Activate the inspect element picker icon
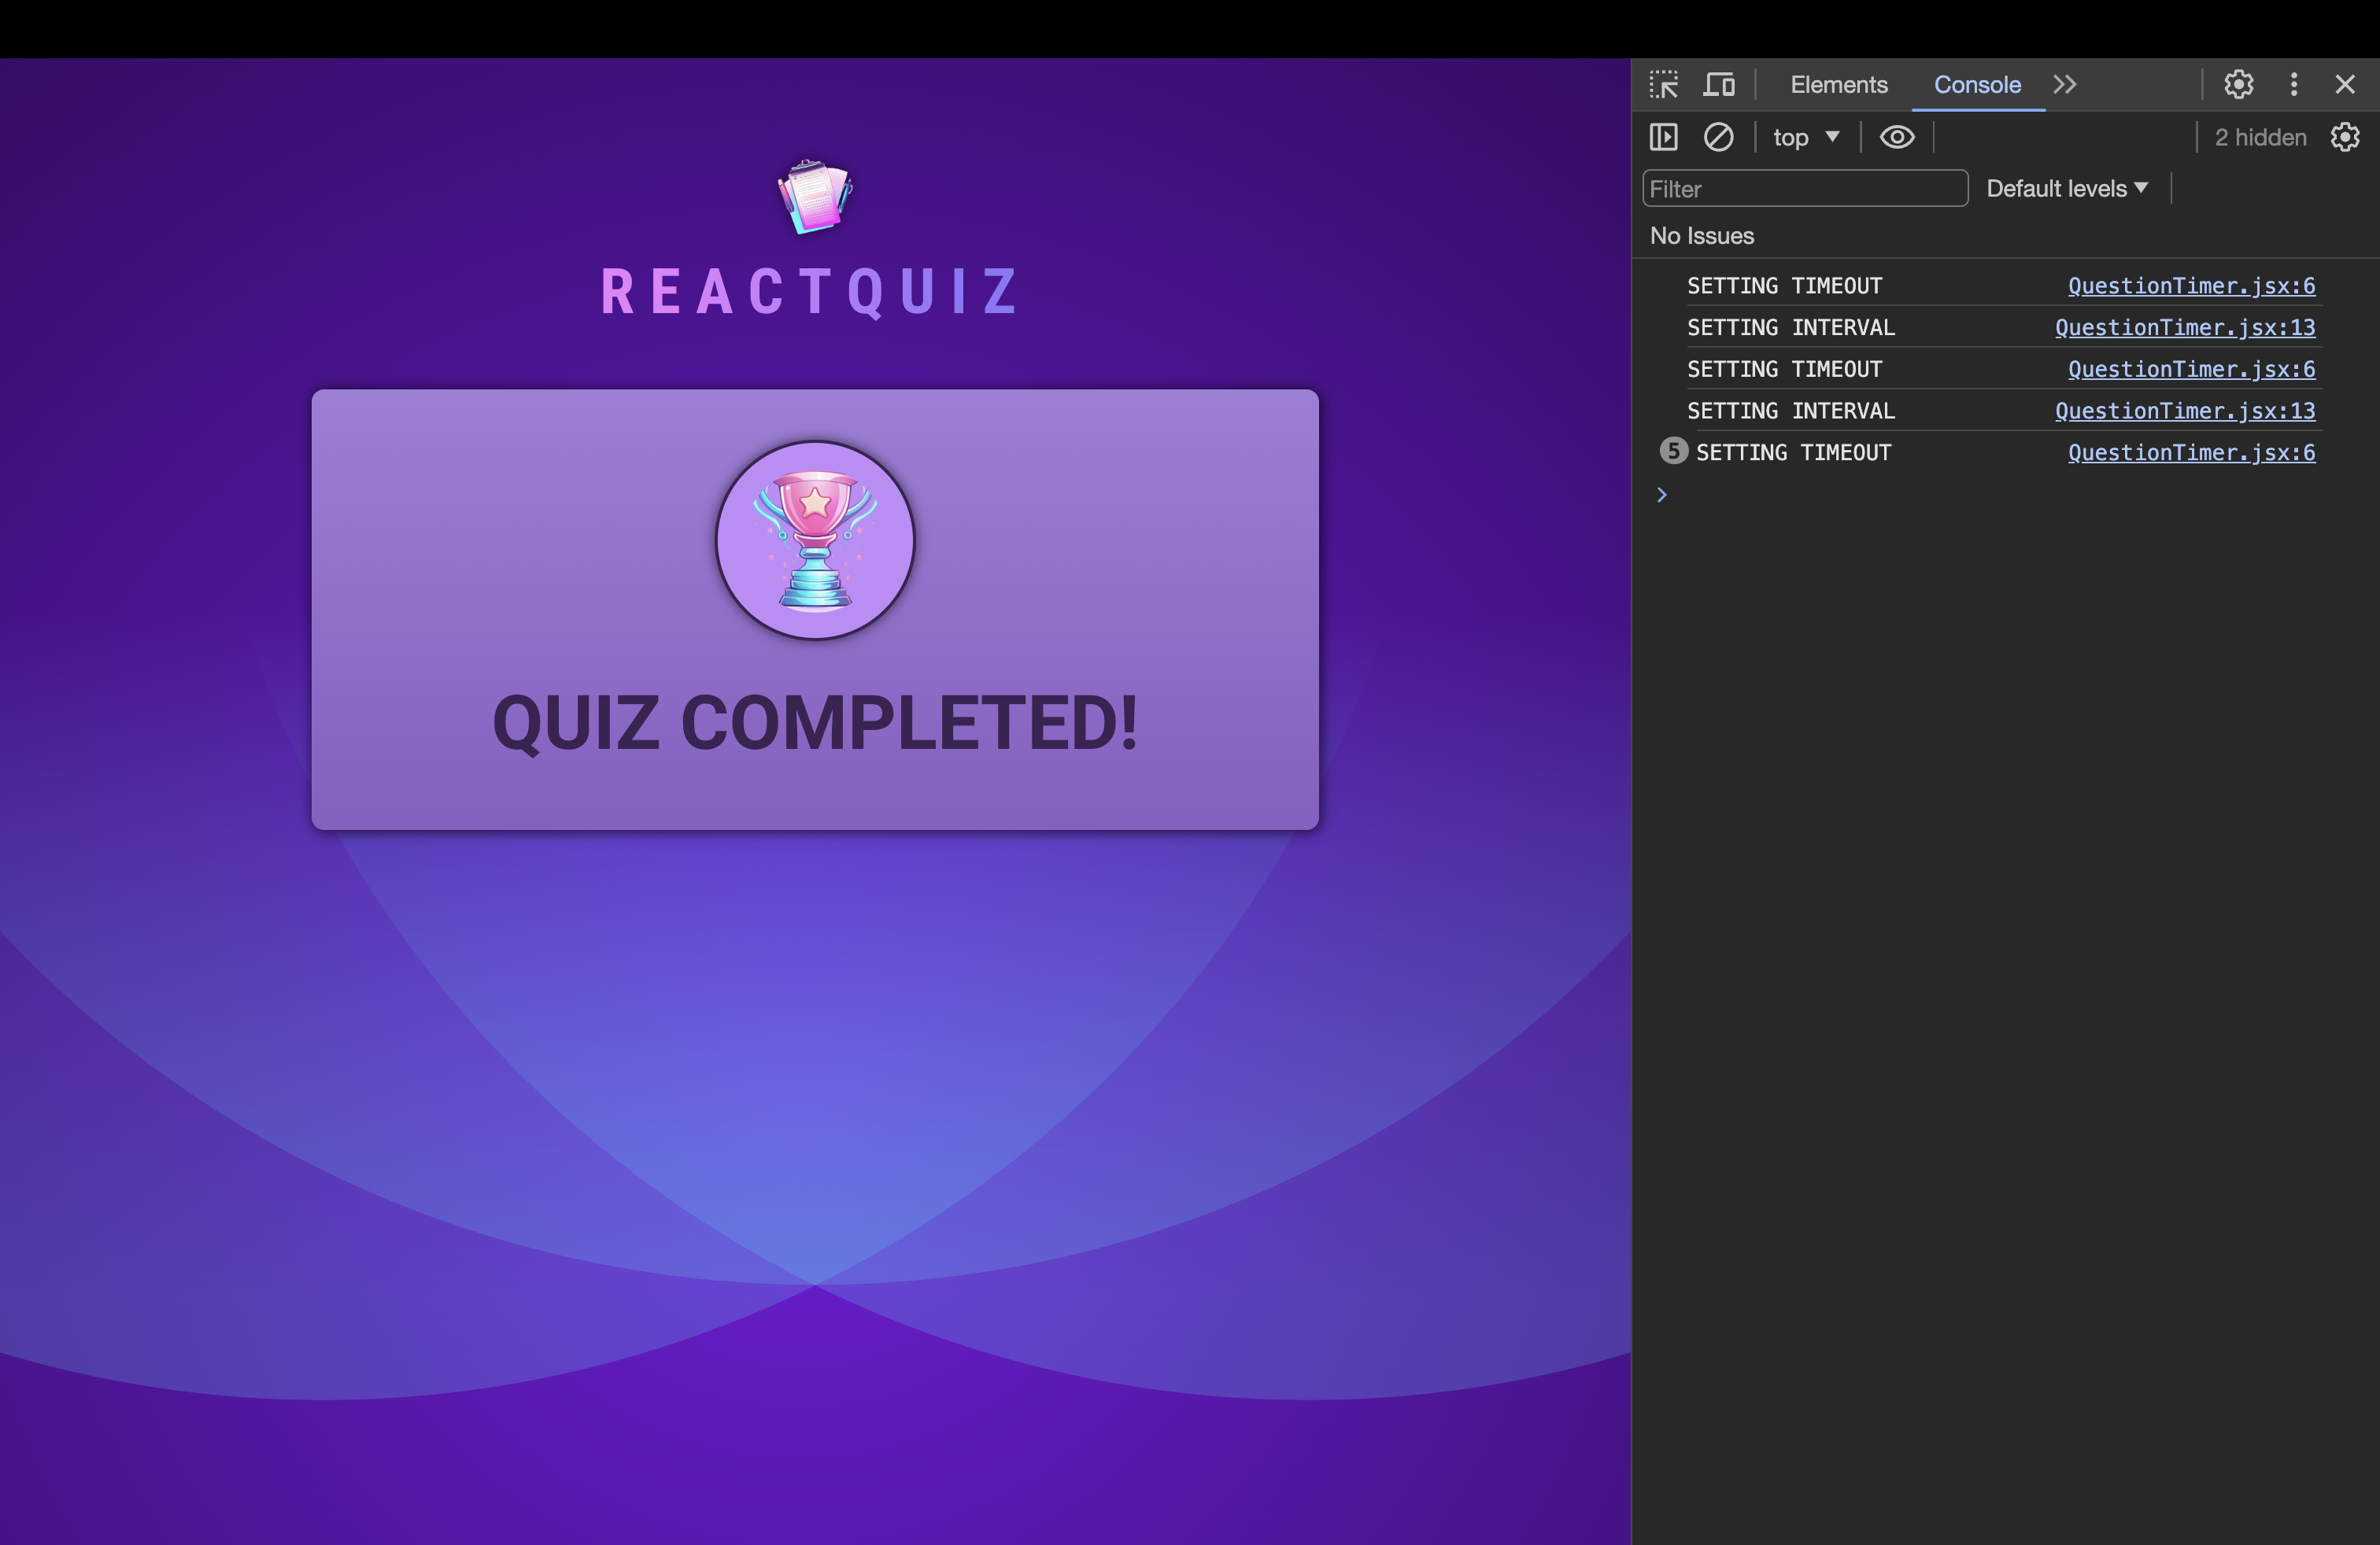 pos(1664,84)
